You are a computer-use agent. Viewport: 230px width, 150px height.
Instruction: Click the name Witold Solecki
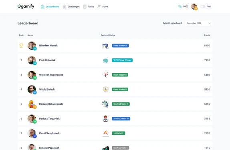click(x=47, y=90)
